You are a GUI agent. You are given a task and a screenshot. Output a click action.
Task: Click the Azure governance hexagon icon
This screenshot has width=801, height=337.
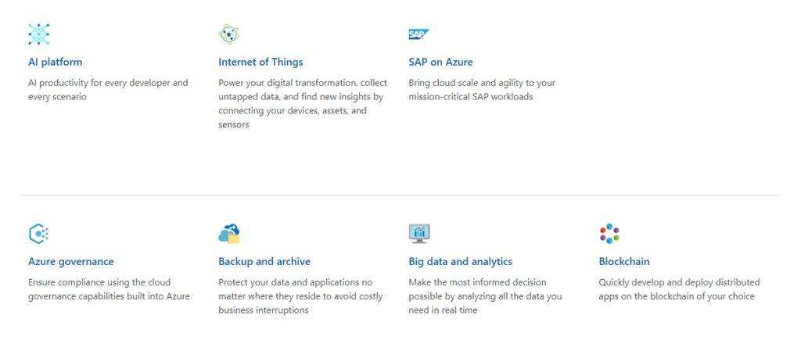point(38,233)
